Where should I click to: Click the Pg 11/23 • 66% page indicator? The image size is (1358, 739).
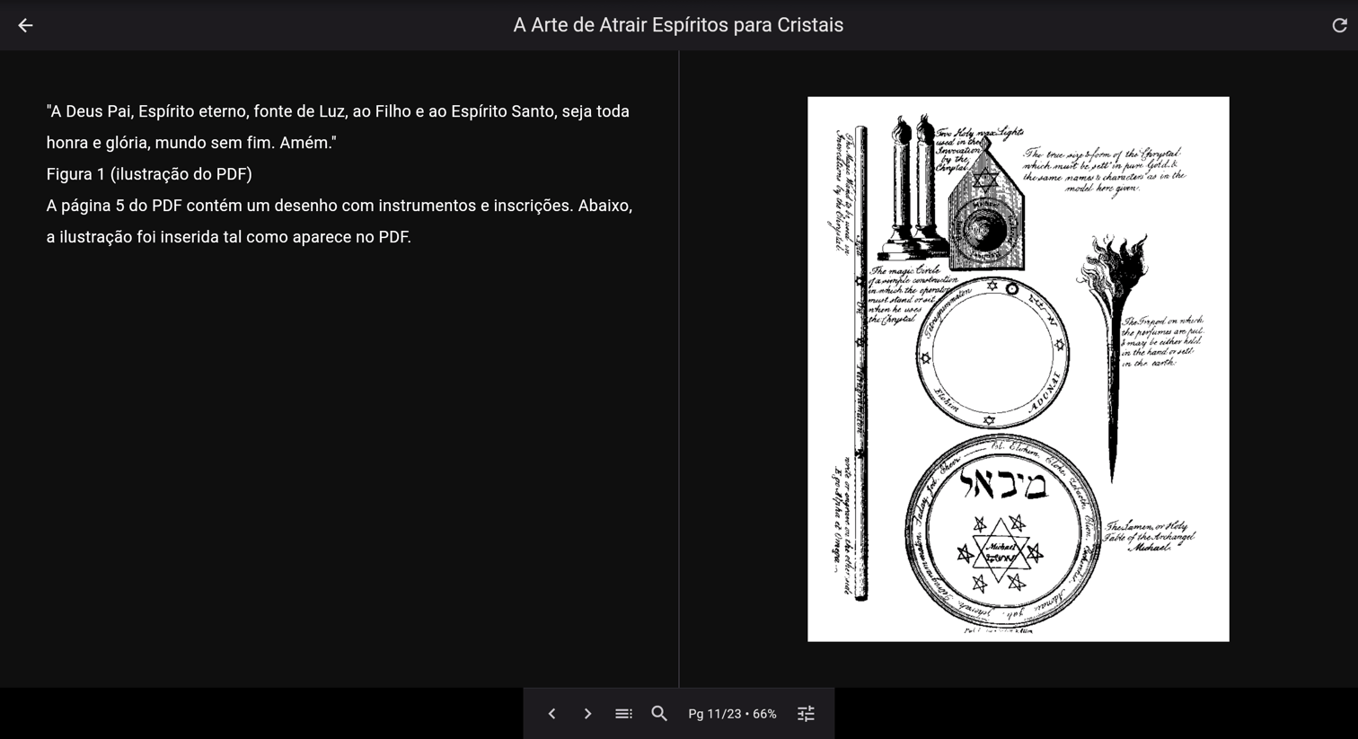(732, 714)
